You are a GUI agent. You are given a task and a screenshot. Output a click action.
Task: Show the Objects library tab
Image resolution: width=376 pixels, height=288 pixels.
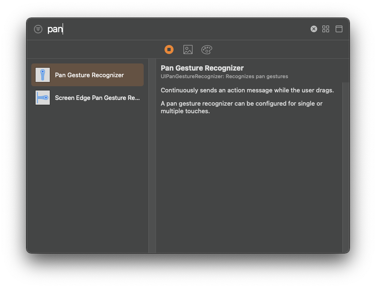pyautogui.click(x=169, y=50)
